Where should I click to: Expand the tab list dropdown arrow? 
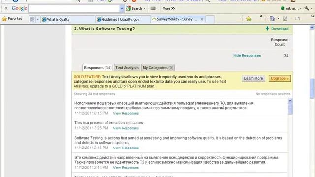click(x=38, y=19)
